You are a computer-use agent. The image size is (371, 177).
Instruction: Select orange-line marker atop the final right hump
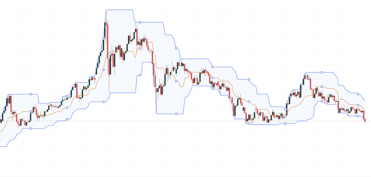click(321, 87)
